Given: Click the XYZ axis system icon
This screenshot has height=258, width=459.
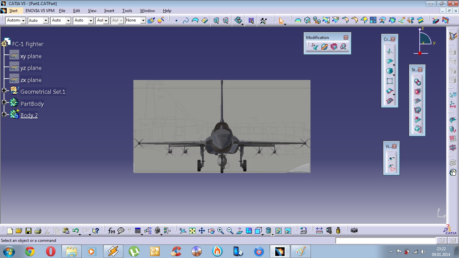Looking at the screenshot, I should pos(453,105).
